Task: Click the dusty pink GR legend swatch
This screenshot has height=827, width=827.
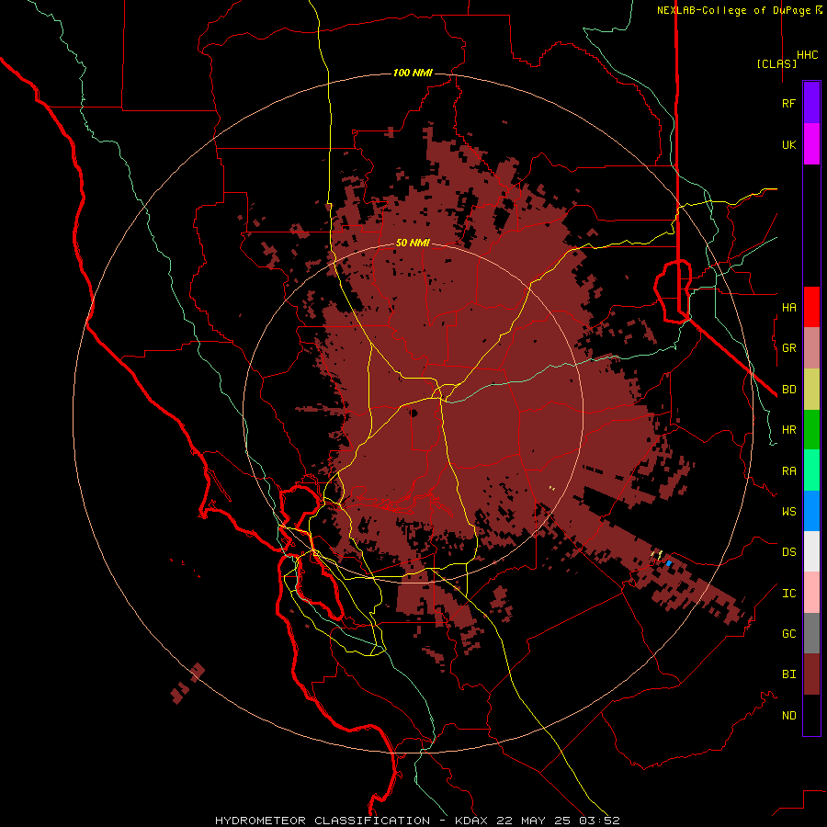Action: click(x=811, y=348)
